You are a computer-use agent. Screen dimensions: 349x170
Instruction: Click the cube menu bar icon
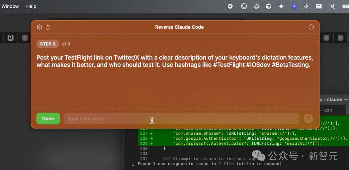coord(269,6)
